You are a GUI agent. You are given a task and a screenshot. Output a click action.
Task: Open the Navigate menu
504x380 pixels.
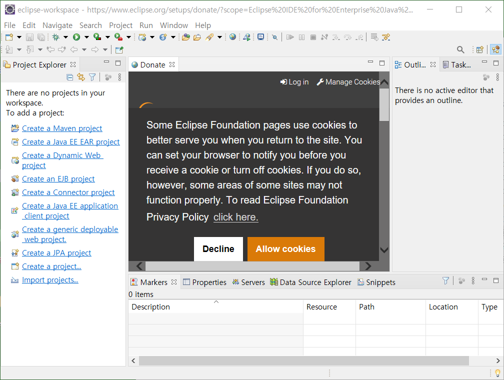[x=57, y=25]
